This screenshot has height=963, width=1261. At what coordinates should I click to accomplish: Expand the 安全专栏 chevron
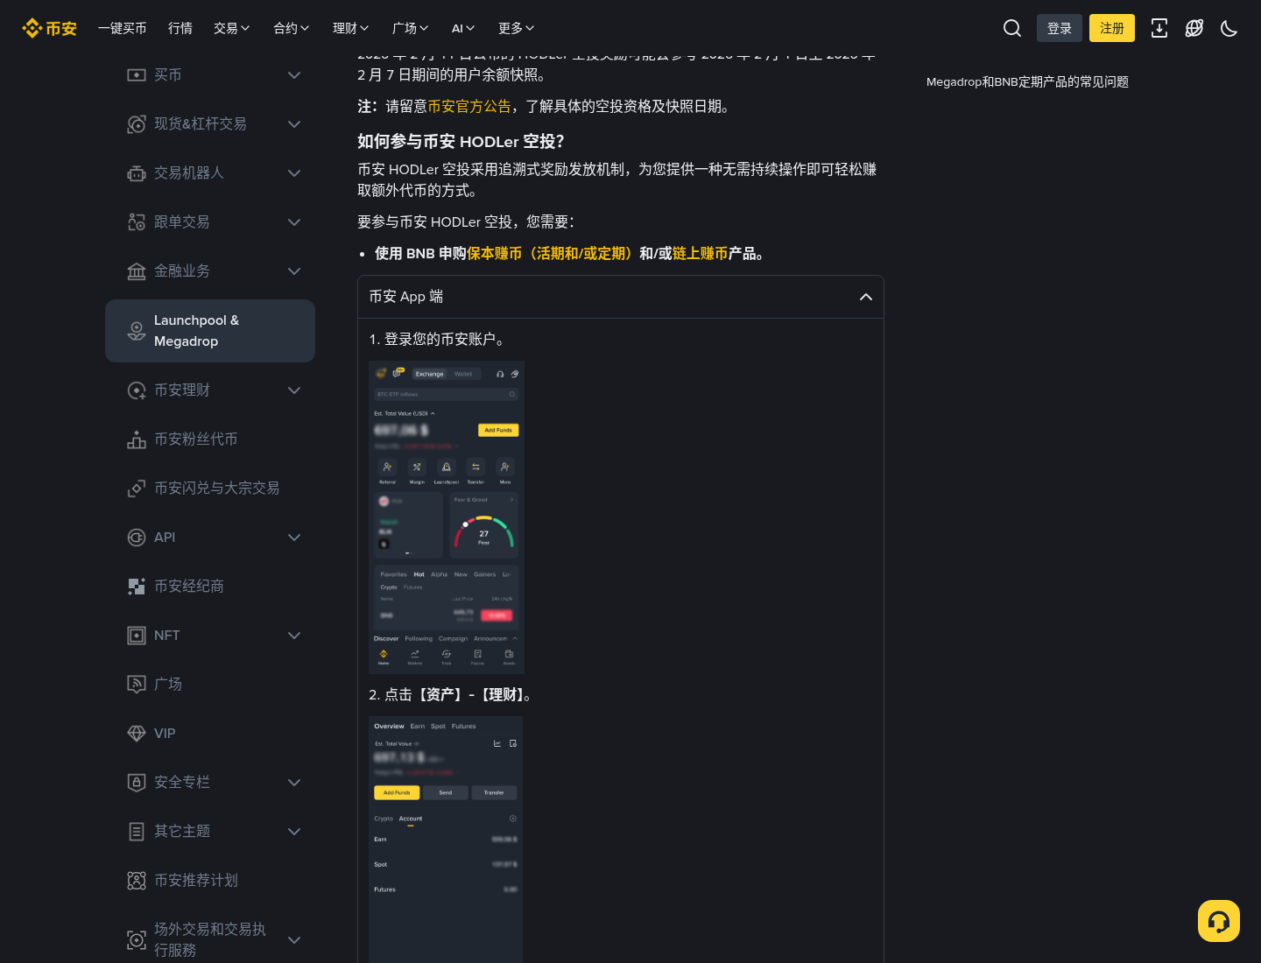[x=294, y=783]
